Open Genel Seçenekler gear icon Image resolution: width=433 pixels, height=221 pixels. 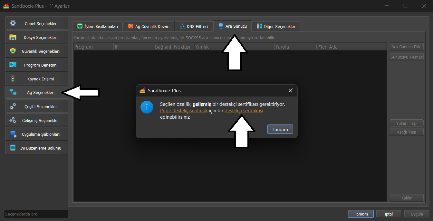pos(13,23)
